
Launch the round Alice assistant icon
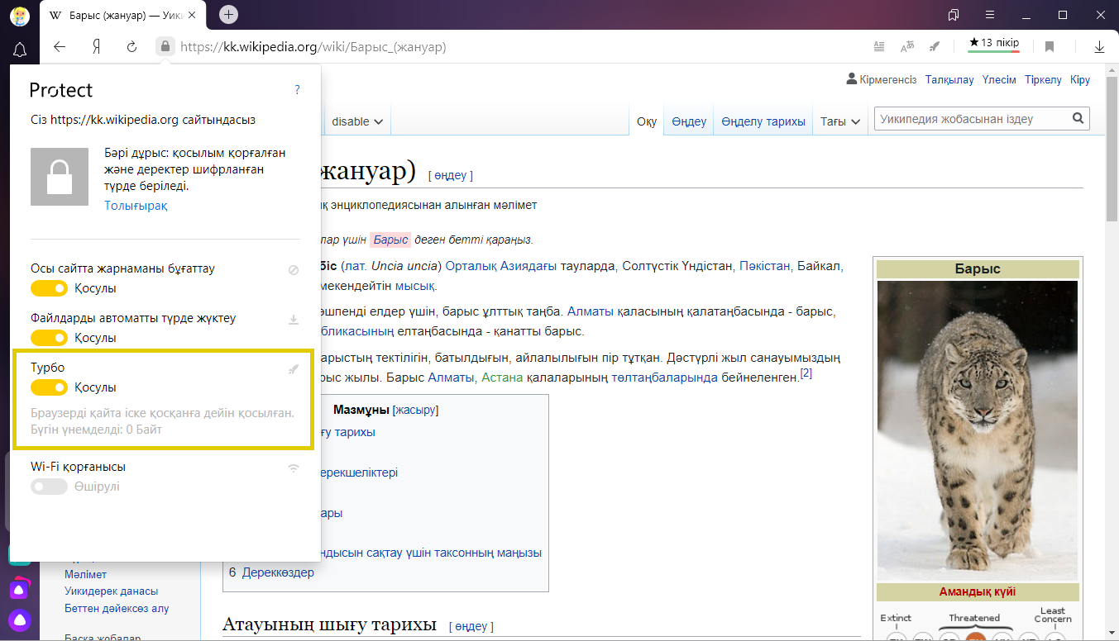coord(20,620)
